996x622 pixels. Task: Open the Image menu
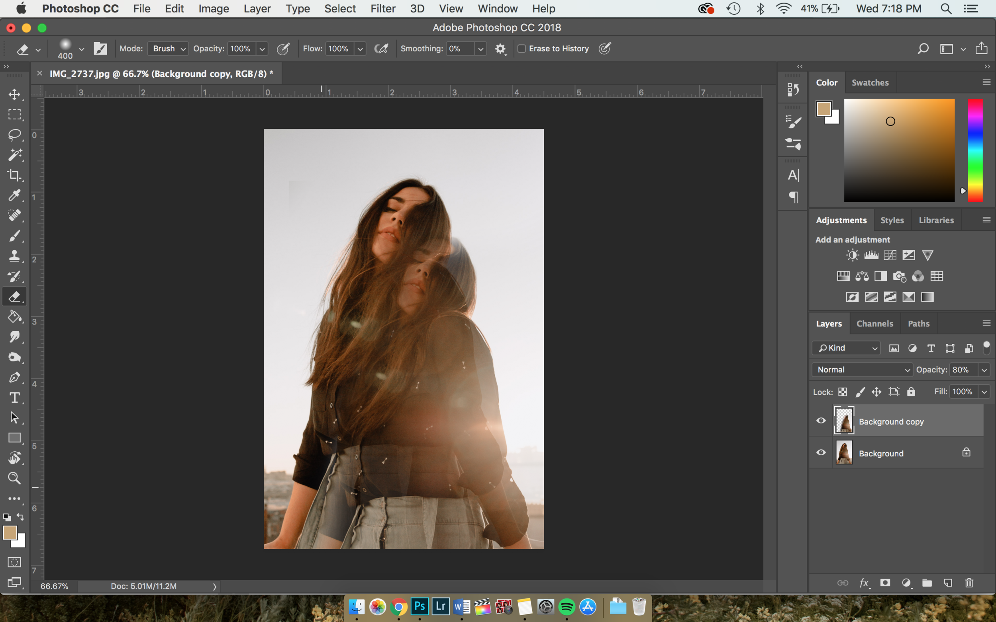[x=213, y=9]
